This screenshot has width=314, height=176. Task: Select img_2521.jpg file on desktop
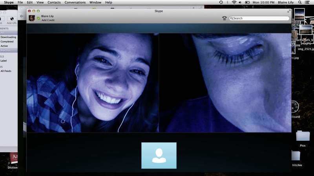tap(306, 49)
